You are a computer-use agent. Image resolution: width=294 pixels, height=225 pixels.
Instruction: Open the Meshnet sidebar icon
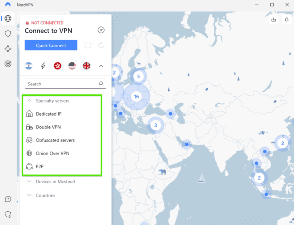pyautogui.click(x=8, y=49)
